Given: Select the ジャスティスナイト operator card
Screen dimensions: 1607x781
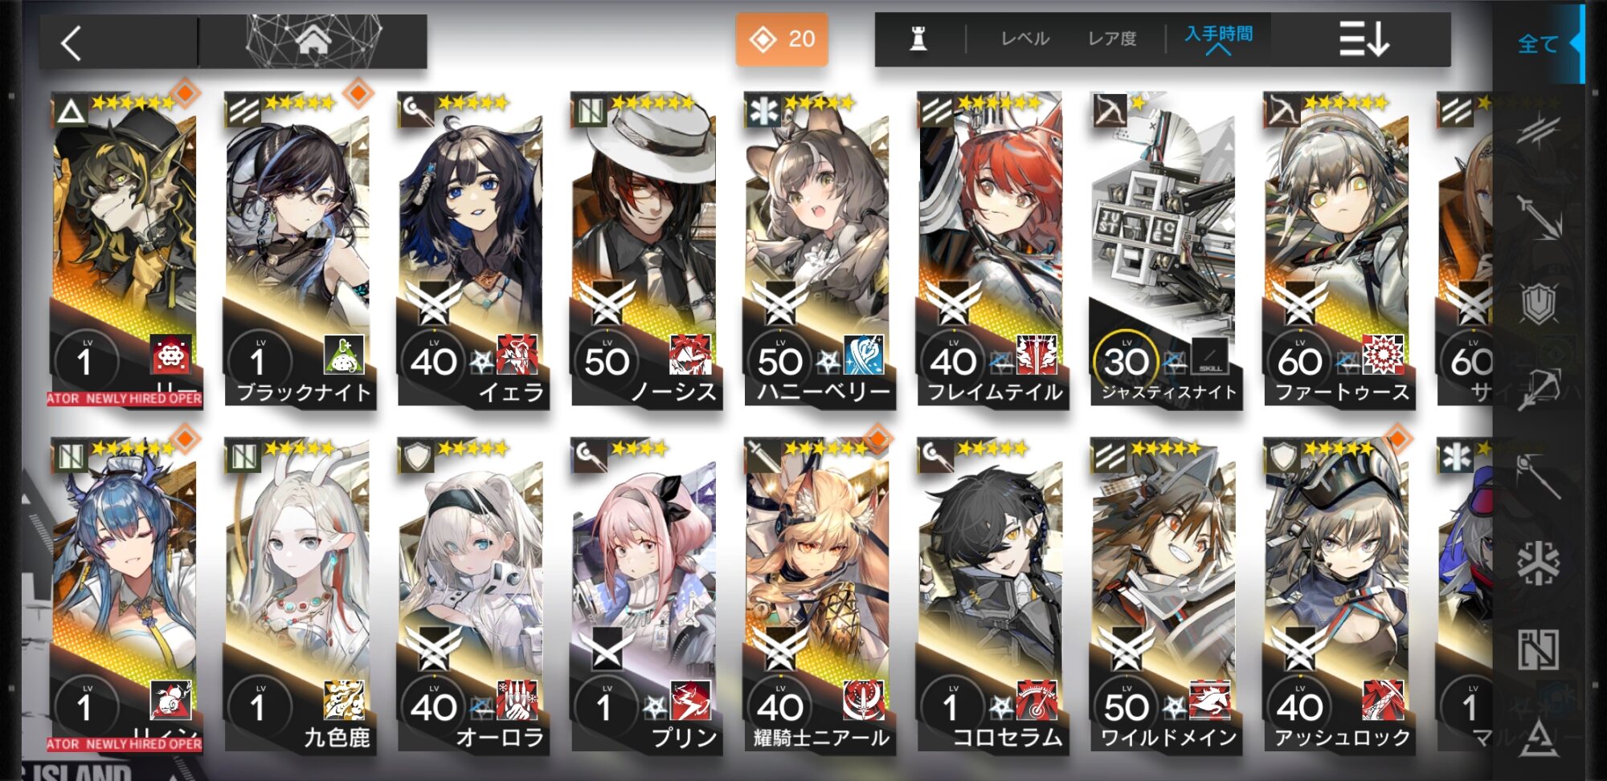Looking at the screenshot, I should [x=1163, y=250].
